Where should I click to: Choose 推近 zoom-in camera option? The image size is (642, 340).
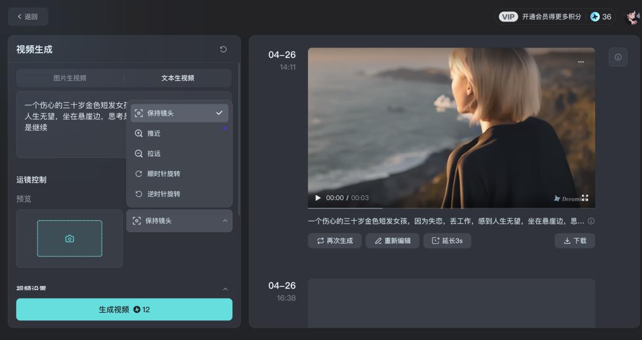[x=180, y=134]
